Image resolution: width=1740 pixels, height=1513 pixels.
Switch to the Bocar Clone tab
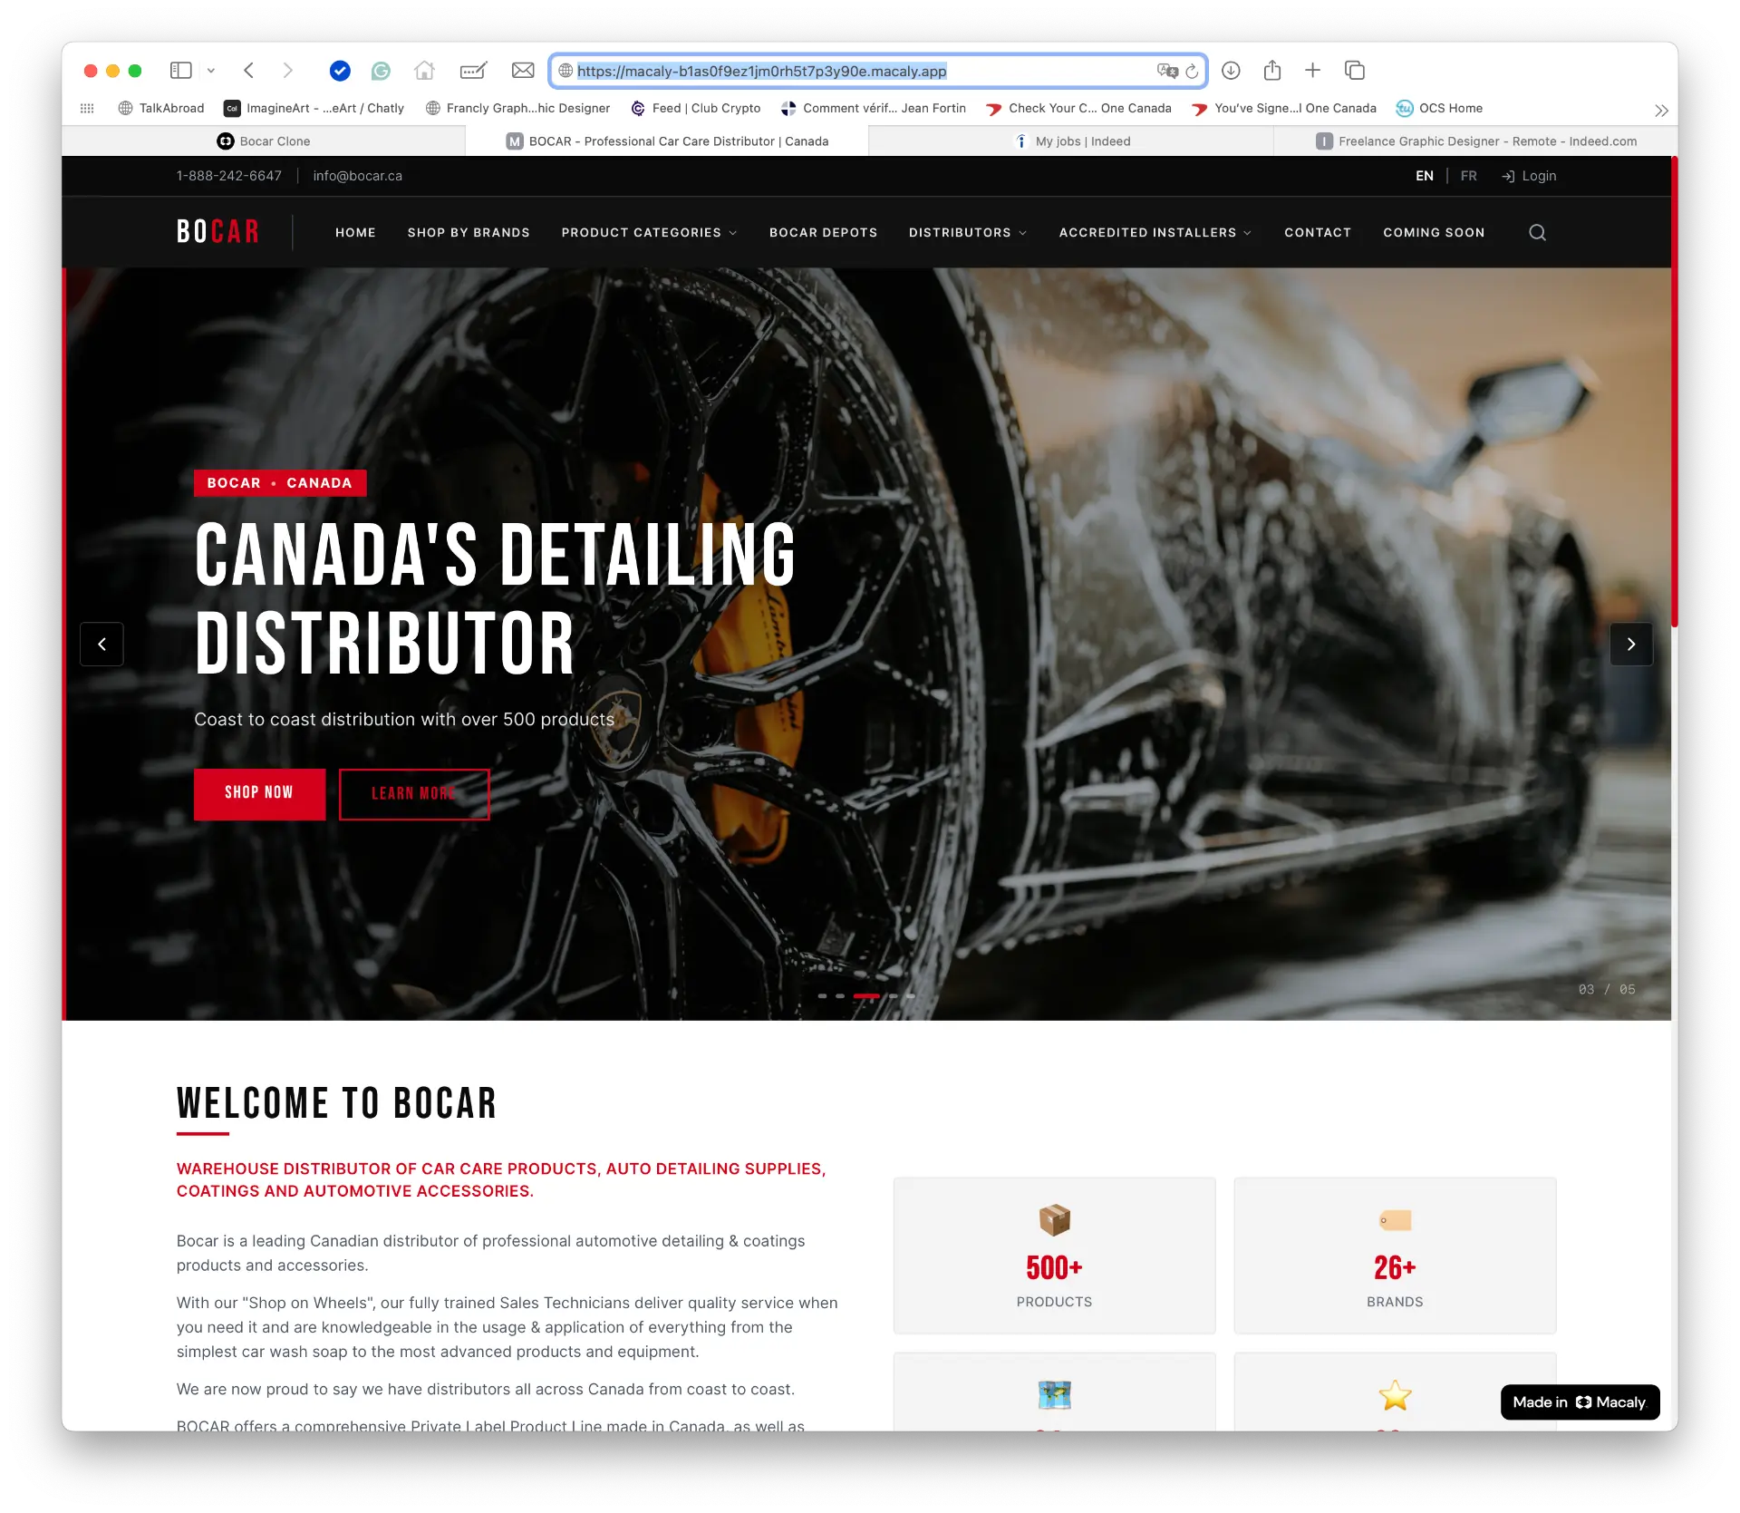click(263, 141)
